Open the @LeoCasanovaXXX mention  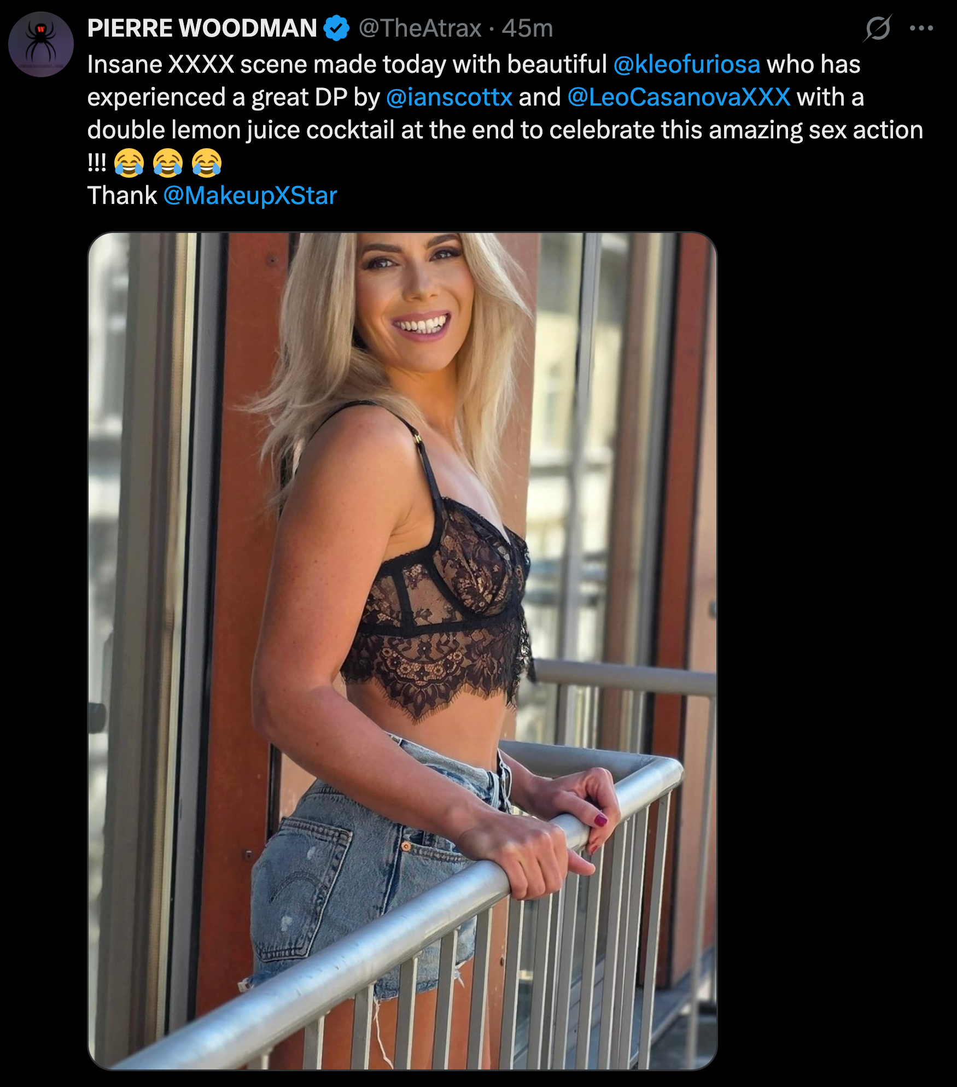(x=679, y=97)
